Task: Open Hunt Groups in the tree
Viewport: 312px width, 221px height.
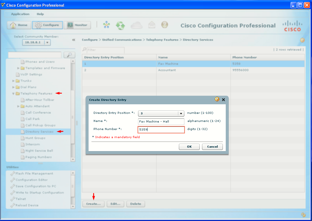Action: click(35, 138)
